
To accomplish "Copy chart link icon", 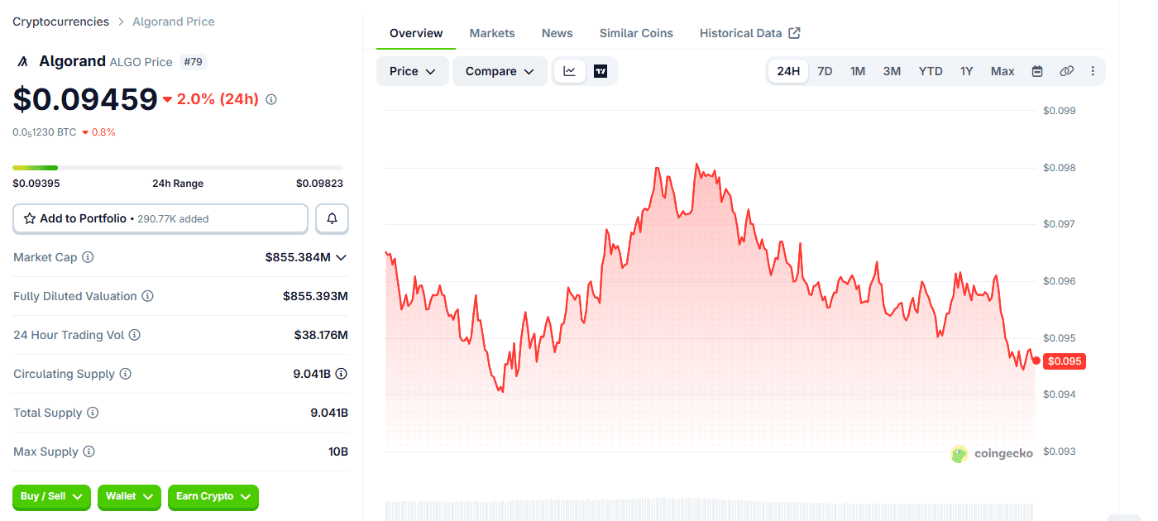I will [1066, 71].
